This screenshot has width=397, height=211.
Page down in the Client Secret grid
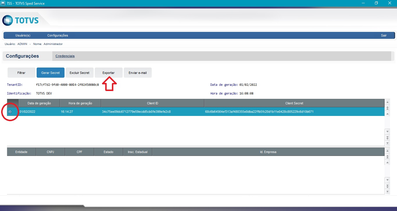(387, 137)
